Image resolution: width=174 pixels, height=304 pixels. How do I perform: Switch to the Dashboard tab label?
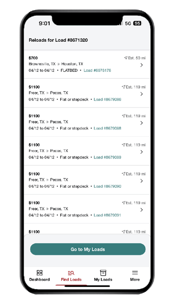tap(39, 279)
